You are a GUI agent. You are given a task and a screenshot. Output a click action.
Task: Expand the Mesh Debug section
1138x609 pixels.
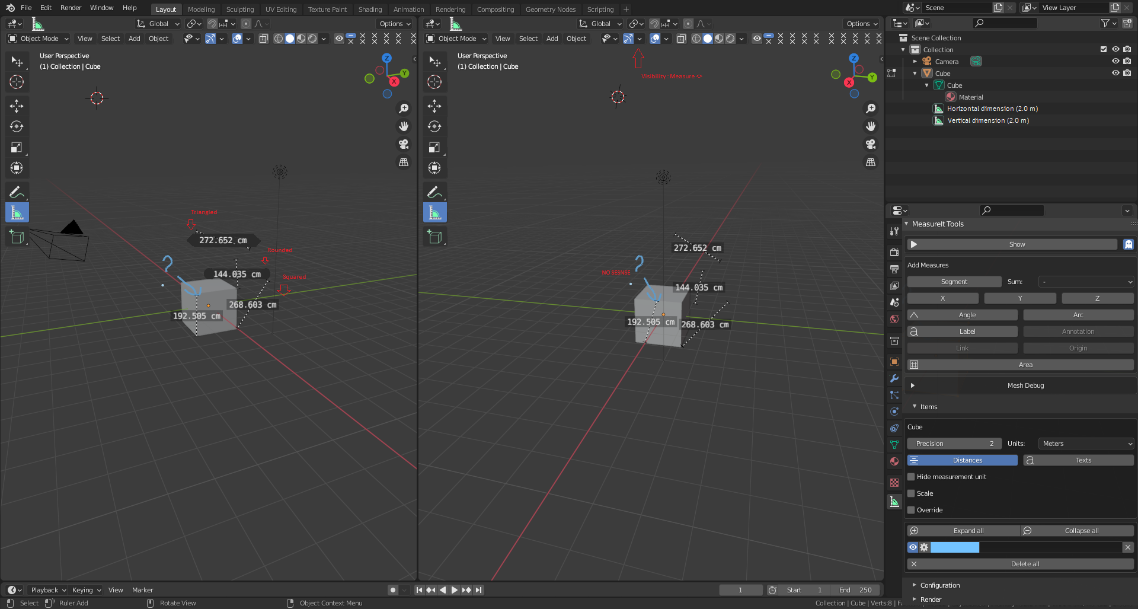913,385
